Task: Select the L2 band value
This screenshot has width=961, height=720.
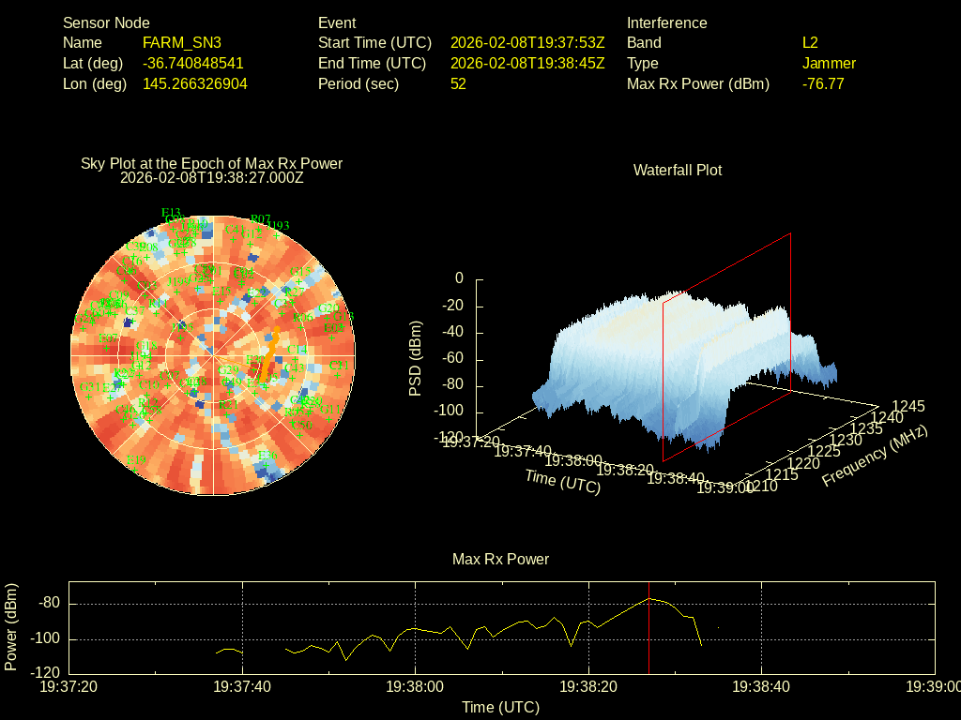Action: (x=810, y=42)
